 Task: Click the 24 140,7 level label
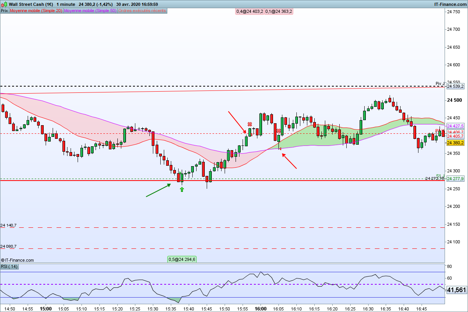(8, 225)
